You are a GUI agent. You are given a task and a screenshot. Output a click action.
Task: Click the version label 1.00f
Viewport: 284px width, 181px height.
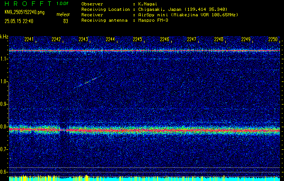click(62, 4)
